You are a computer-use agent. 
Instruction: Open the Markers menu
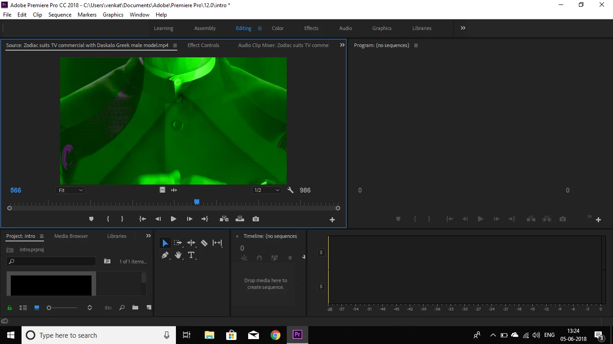87,15
